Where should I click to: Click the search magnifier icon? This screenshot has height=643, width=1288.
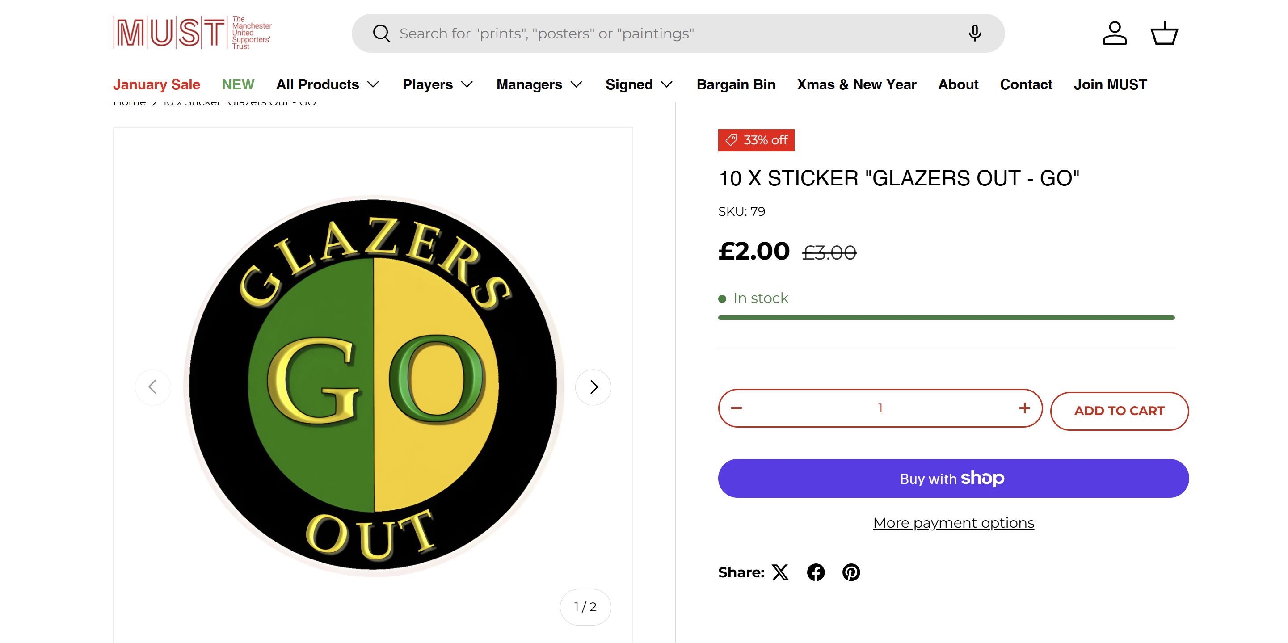(381, 34)
